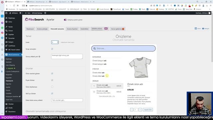Decrease quantity with minus button in preview

(x=132, y=110)
